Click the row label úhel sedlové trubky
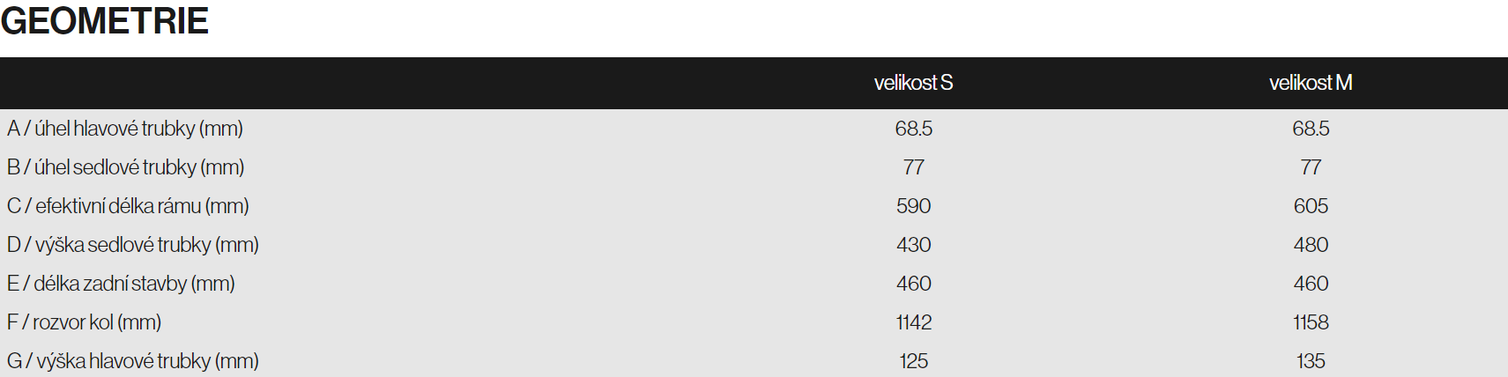 tap(126, 167)
